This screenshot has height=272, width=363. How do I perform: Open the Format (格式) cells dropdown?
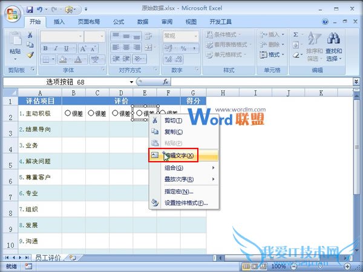(272, 55)
